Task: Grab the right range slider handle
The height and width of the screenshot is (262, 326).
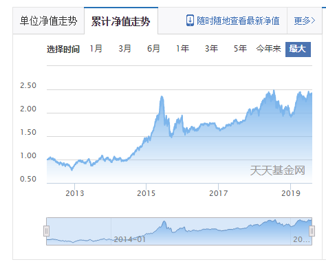Action: click(312, 231)
